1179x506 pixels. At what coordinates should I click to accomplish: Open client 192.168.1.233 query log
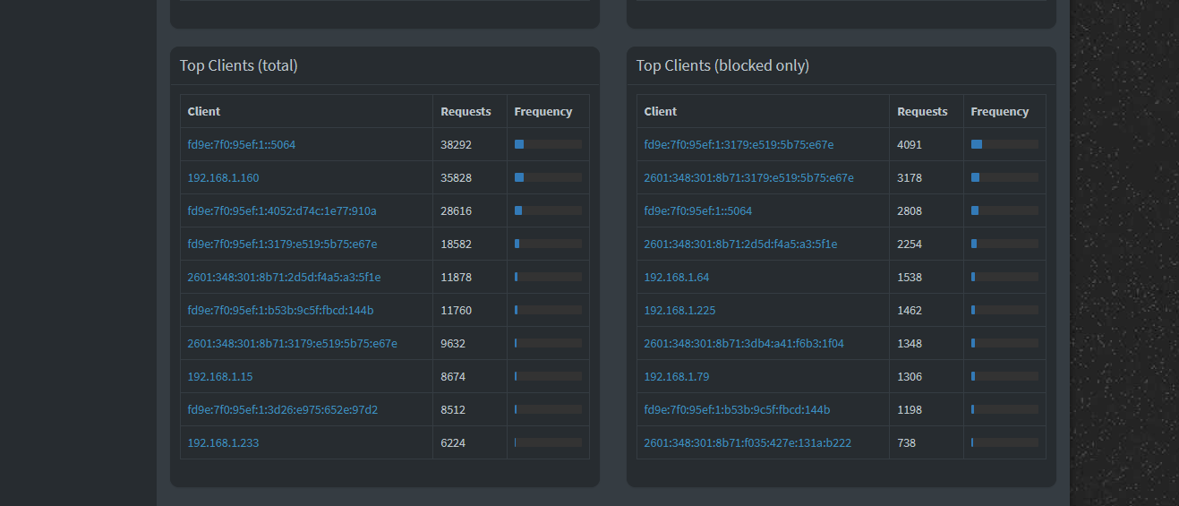(x=223, y=443)
